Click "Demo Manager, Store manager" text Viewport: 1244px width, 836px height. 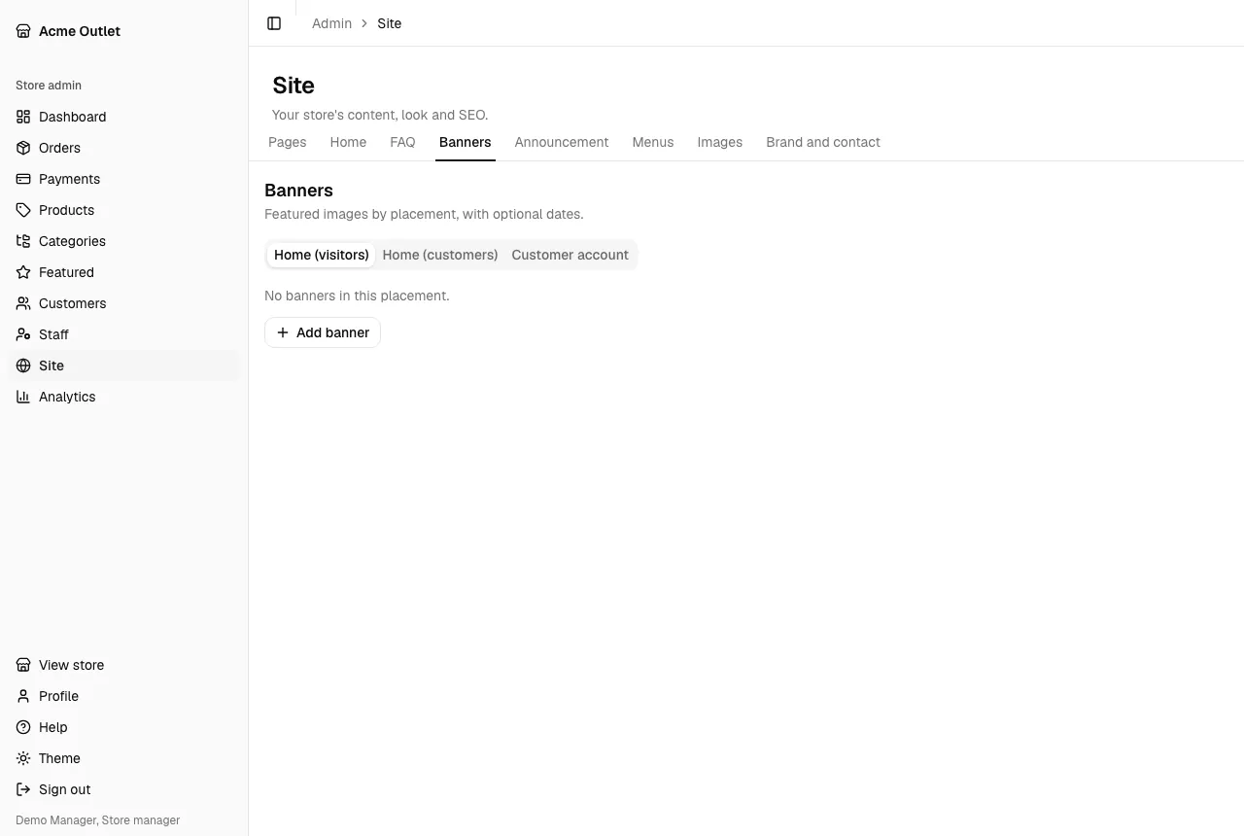coord(98,820)
